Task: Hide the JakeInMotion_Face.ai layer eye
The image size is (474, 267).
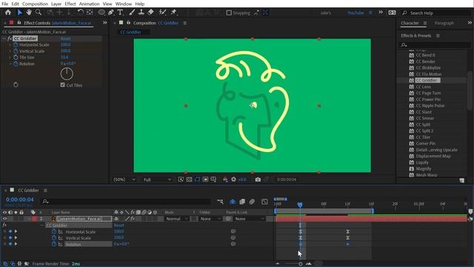Action: coord(4,219)
